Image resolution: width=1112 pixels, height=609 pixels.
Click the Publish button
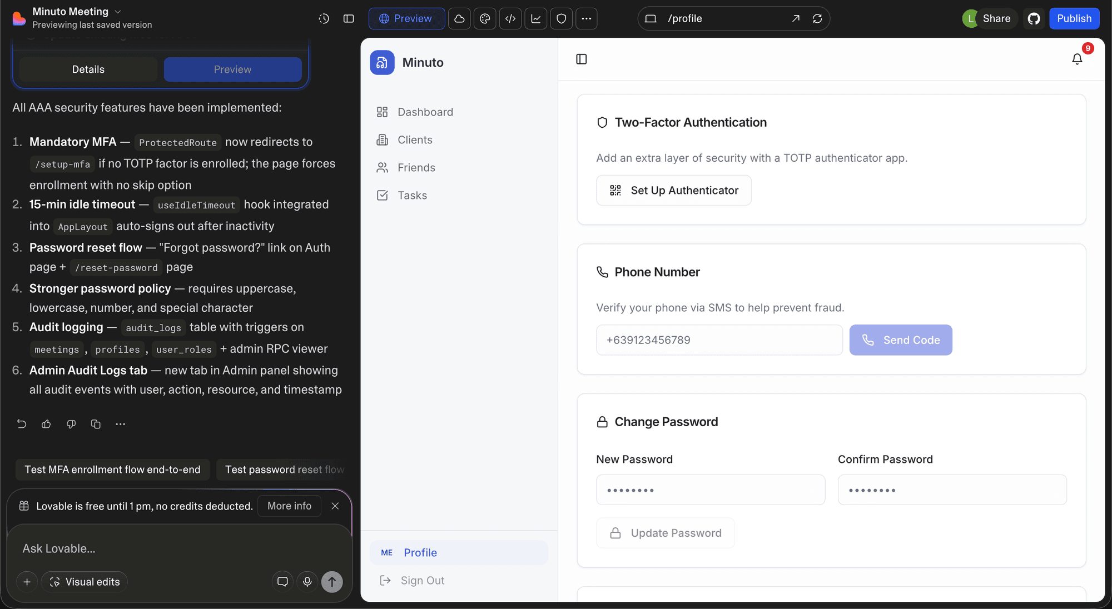click(1074, 18)
